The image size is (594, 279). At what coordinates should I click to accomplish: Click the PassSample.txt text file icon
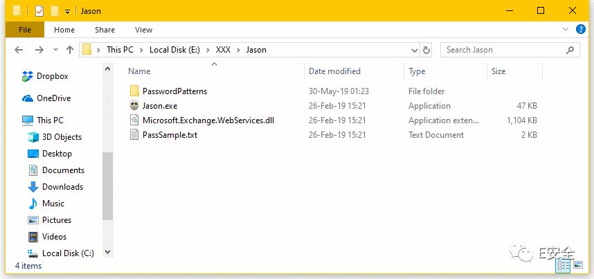(x=134, y=135)
